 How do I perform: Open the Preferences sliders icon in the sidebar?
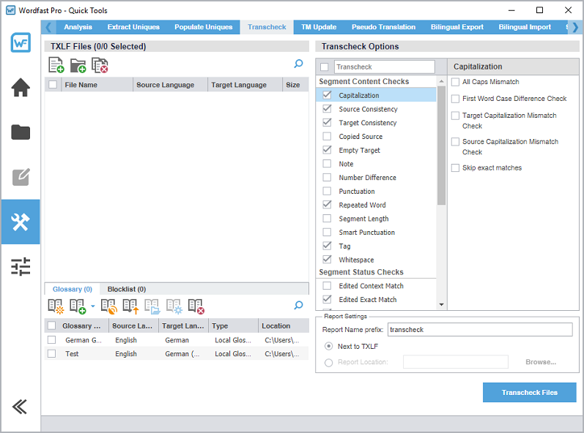tap(21, 266)
